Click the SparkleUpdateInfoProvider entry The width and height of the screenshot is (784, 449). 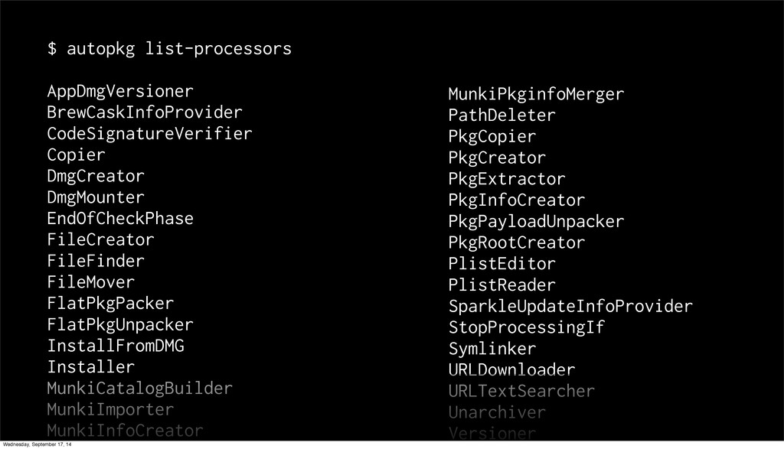coord(570,307)
